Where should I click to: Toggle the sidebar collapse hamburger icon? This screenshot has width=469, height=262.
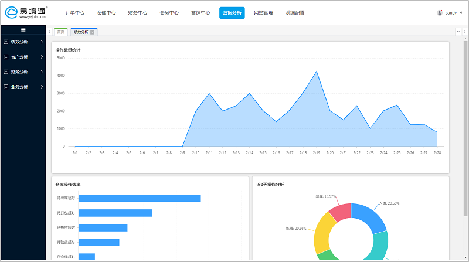(x=23, y=29)
